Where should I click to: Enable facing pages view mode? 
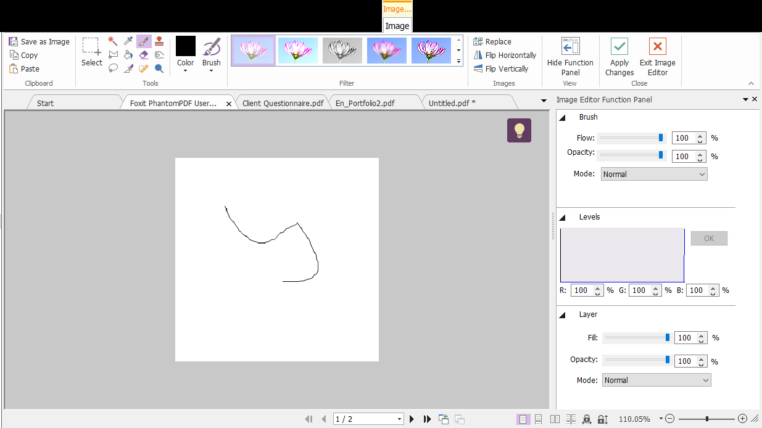555,419
